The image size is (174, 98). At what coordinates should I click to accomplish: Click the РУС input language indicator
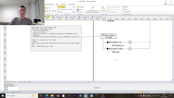coord(158,96)
